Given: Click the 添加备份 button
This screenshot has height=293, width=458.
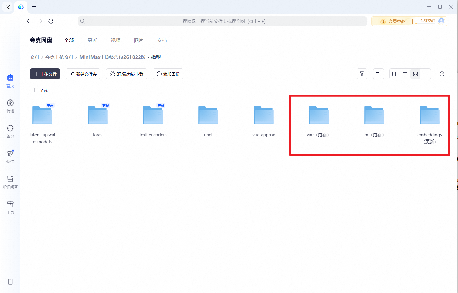Looking at the screenshot, I should tap(168, 74).
